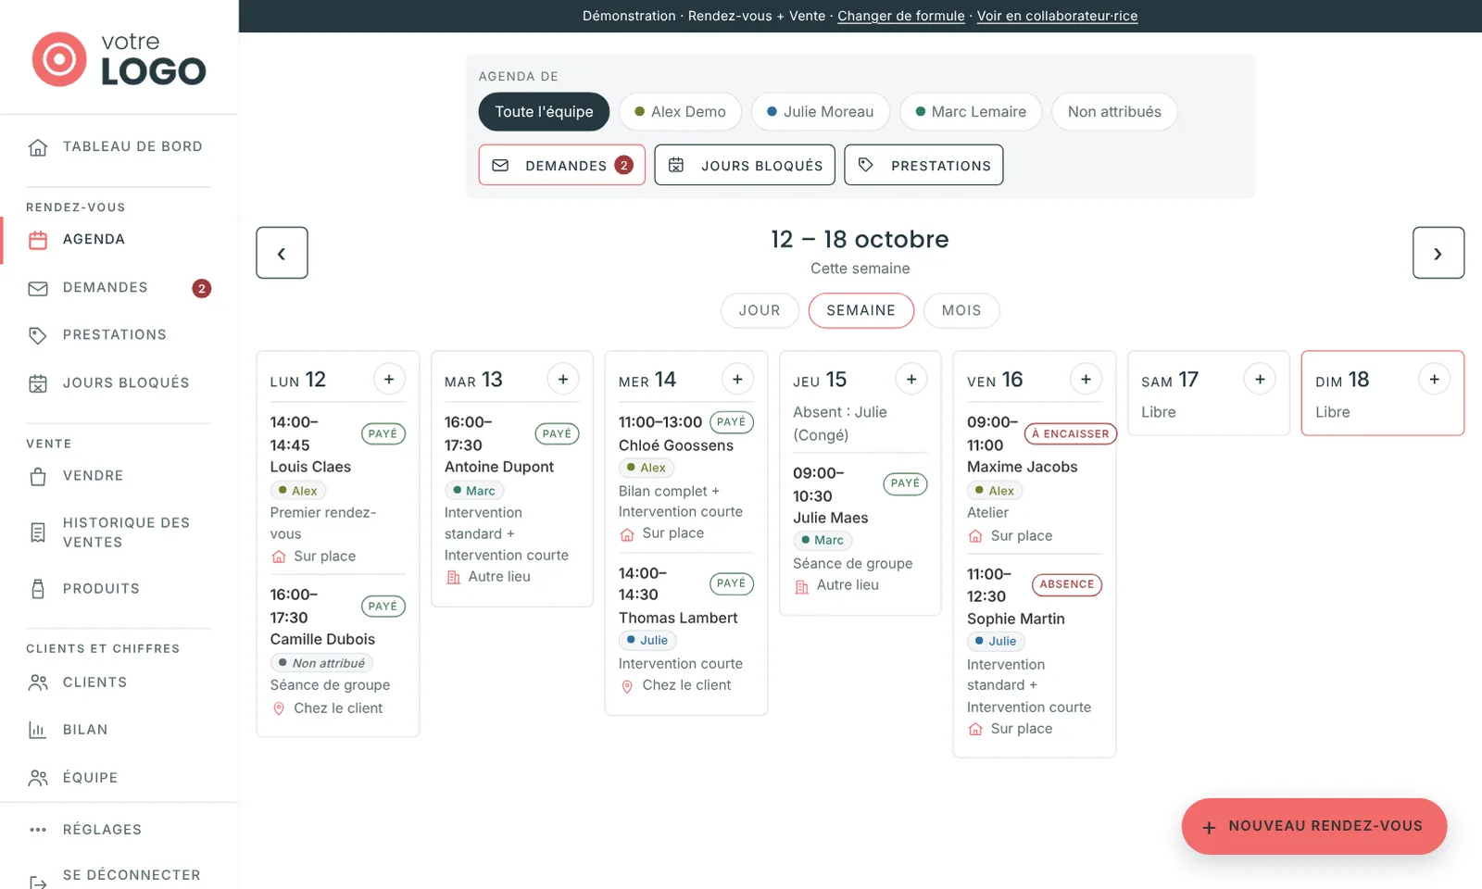This screenshot has height=889, width=1482.
Task: Switch to Mois view
Action: coord(961,310)
